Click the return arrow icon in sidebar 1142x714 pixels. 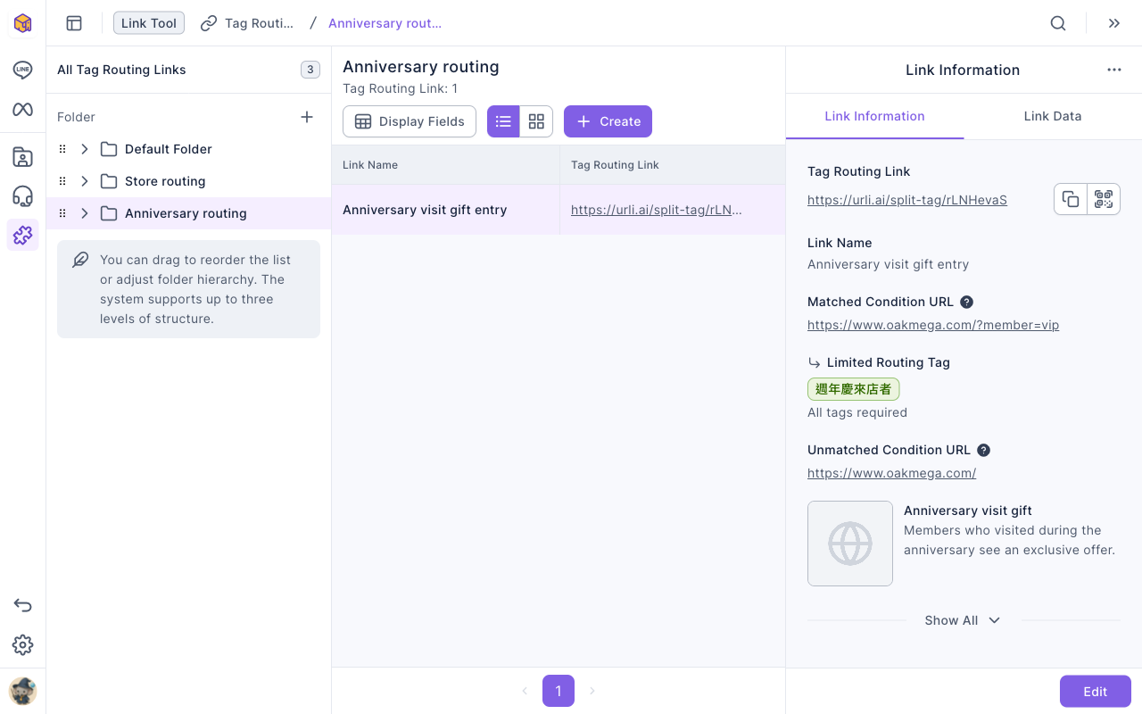[22, 605]
